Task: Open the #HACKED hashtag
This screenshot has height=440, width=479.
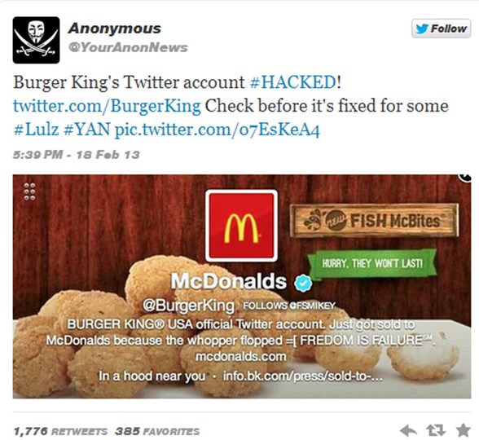Action: click(x=292, y=82)
